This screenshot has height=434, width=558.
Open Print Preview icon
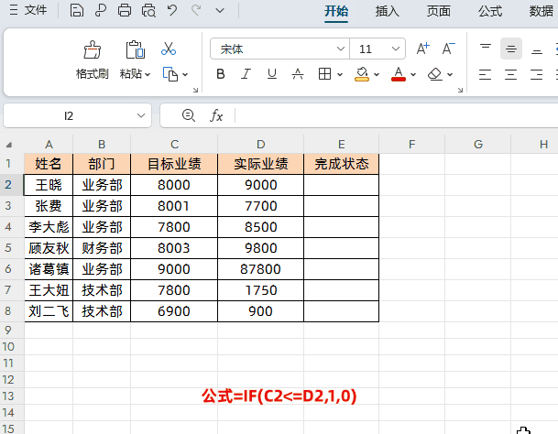[148, 10]
